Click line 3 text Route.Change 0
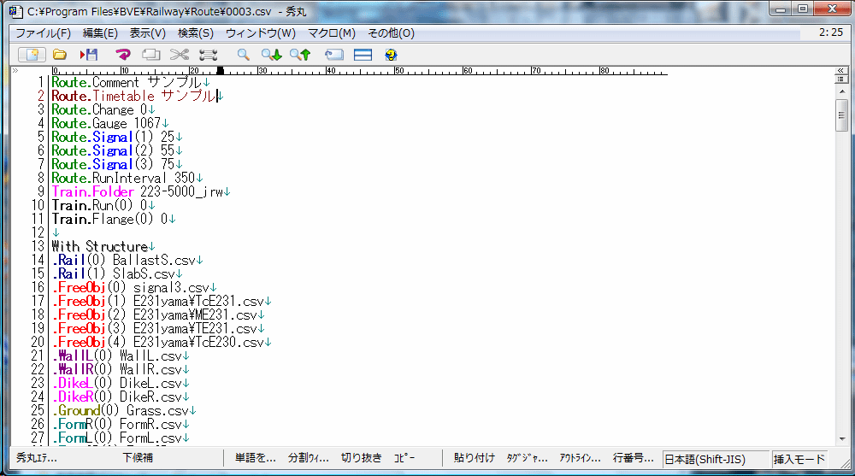The height and width of the screenshot is (476, 855). (x=99, y=109)
